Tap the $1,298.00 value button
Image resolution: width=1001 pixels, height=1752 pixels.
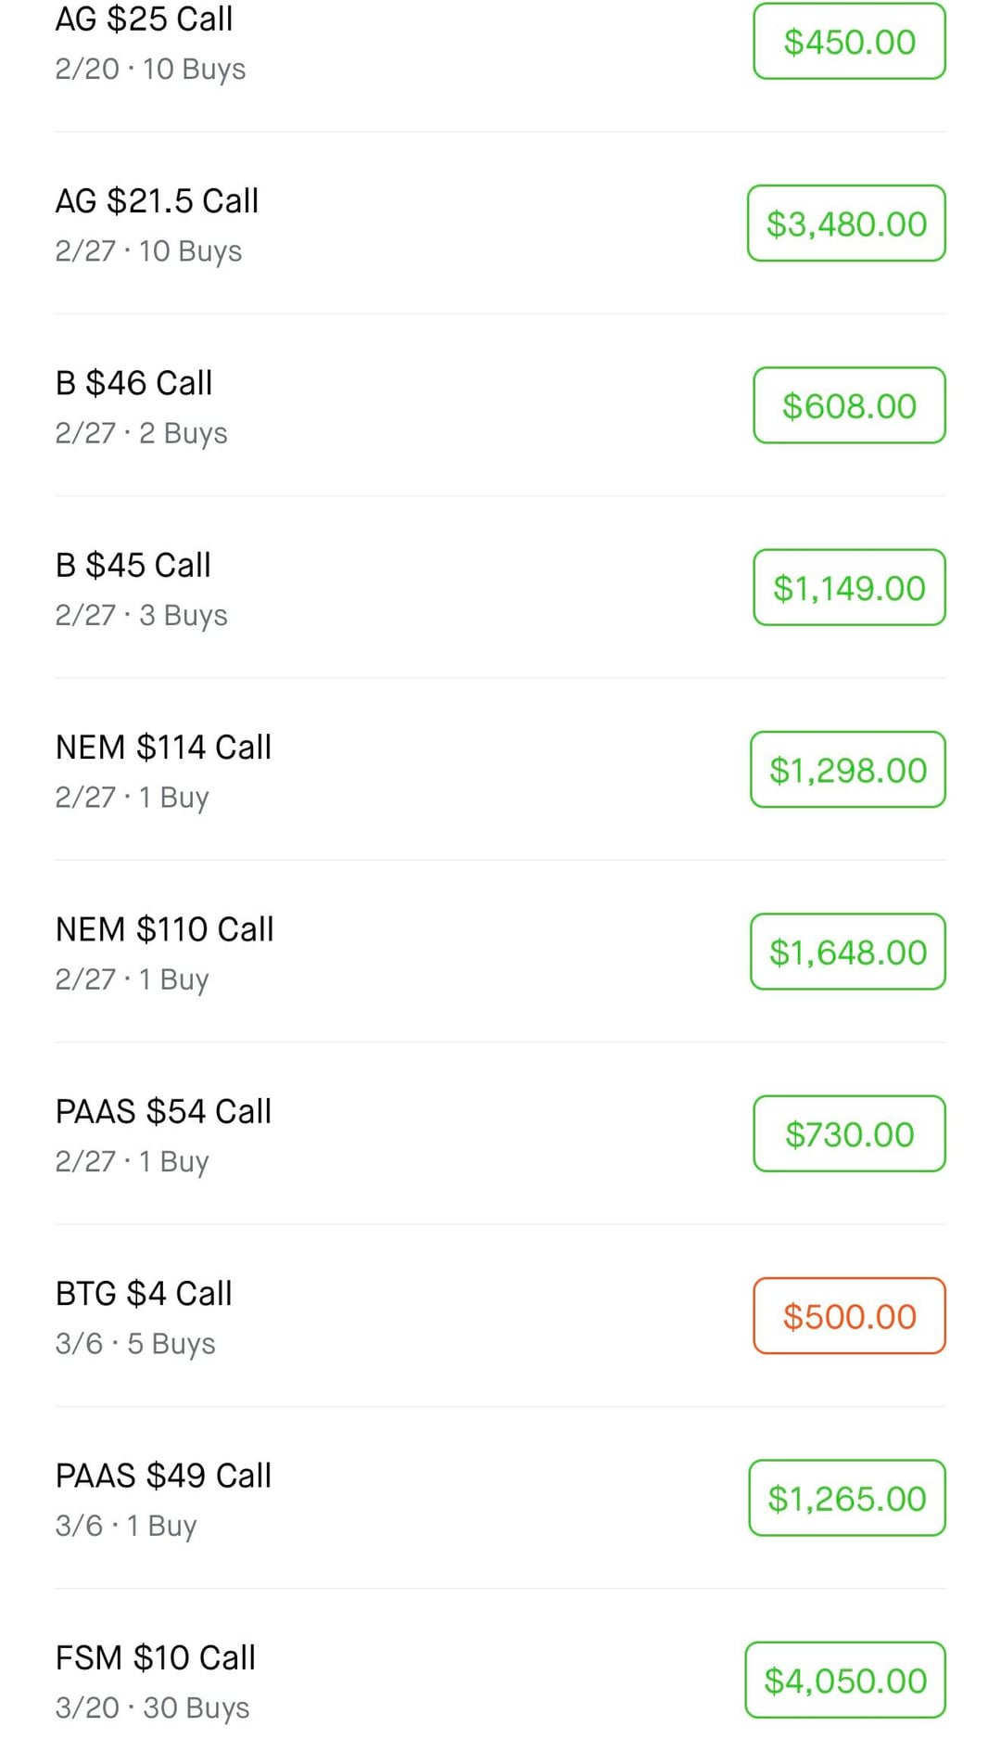pos(848,770)
